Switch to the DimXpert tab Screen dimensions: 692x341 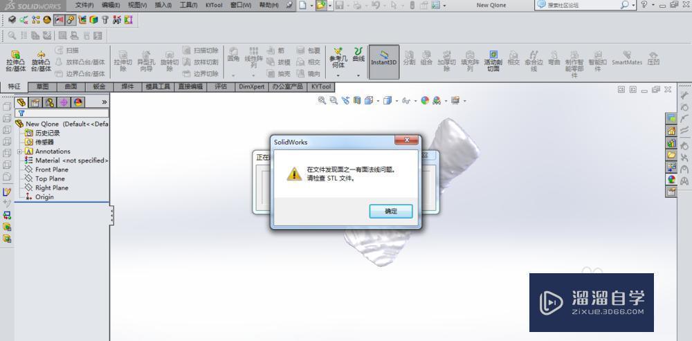[x=252, y=86]
